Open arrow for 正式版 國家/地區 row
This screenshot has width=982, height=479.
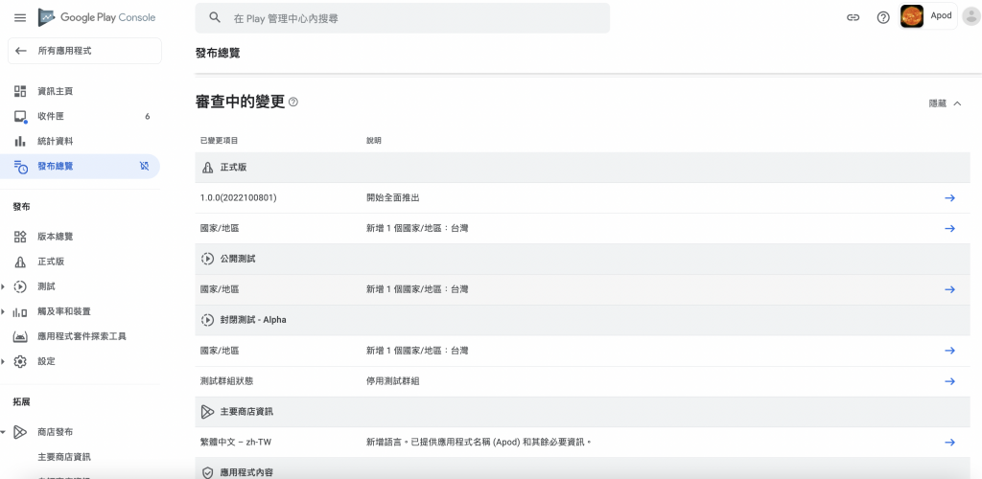[x=949, y=228]
